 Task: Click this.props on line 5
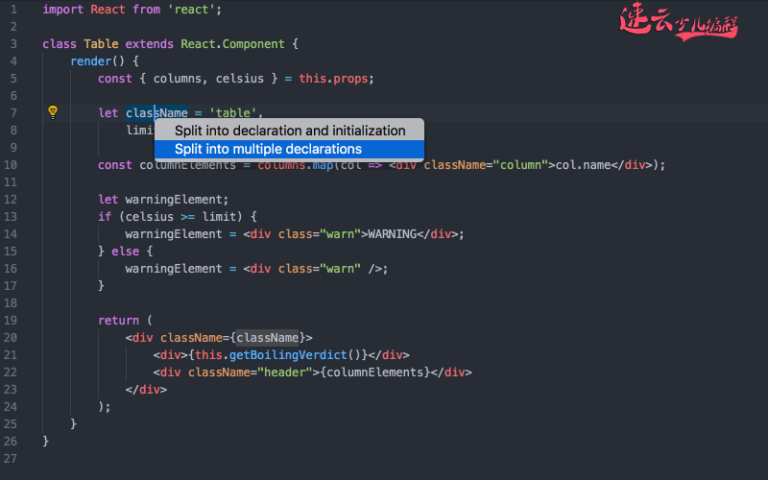(x=333, y=79)
